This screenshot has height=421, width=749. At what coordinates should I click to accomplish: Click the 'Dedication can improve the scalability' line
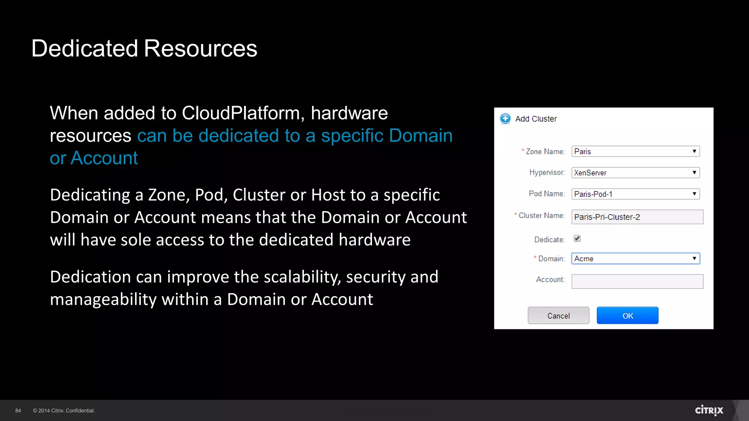point(244,277)
